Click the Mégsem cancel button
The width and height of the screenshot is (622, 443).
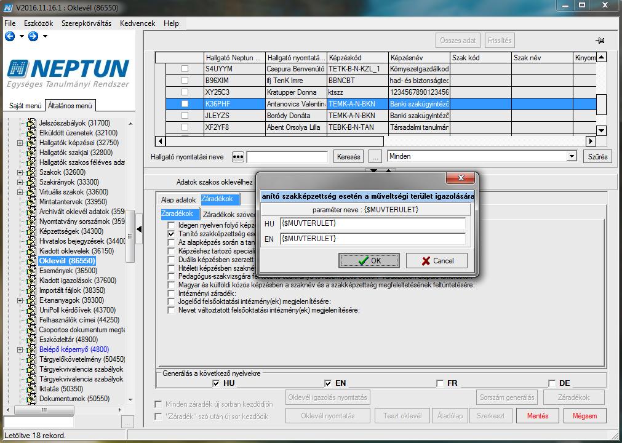(584, 416)
